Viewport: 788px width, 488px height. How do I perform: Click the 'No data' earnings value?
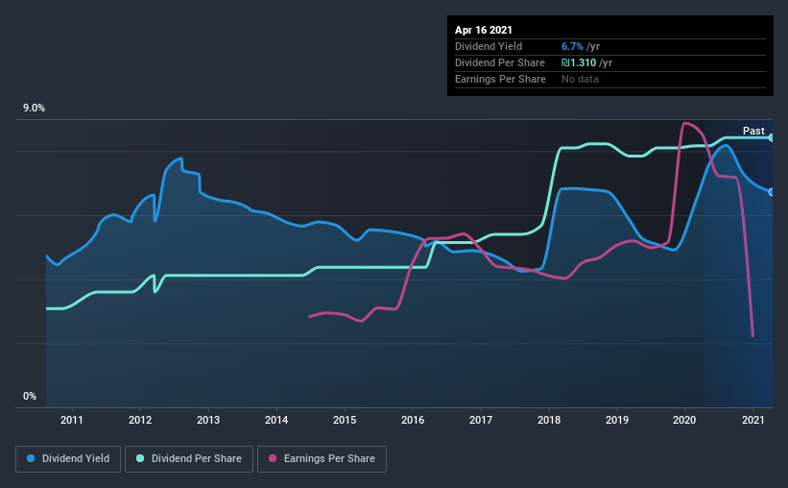coord(580,79)
